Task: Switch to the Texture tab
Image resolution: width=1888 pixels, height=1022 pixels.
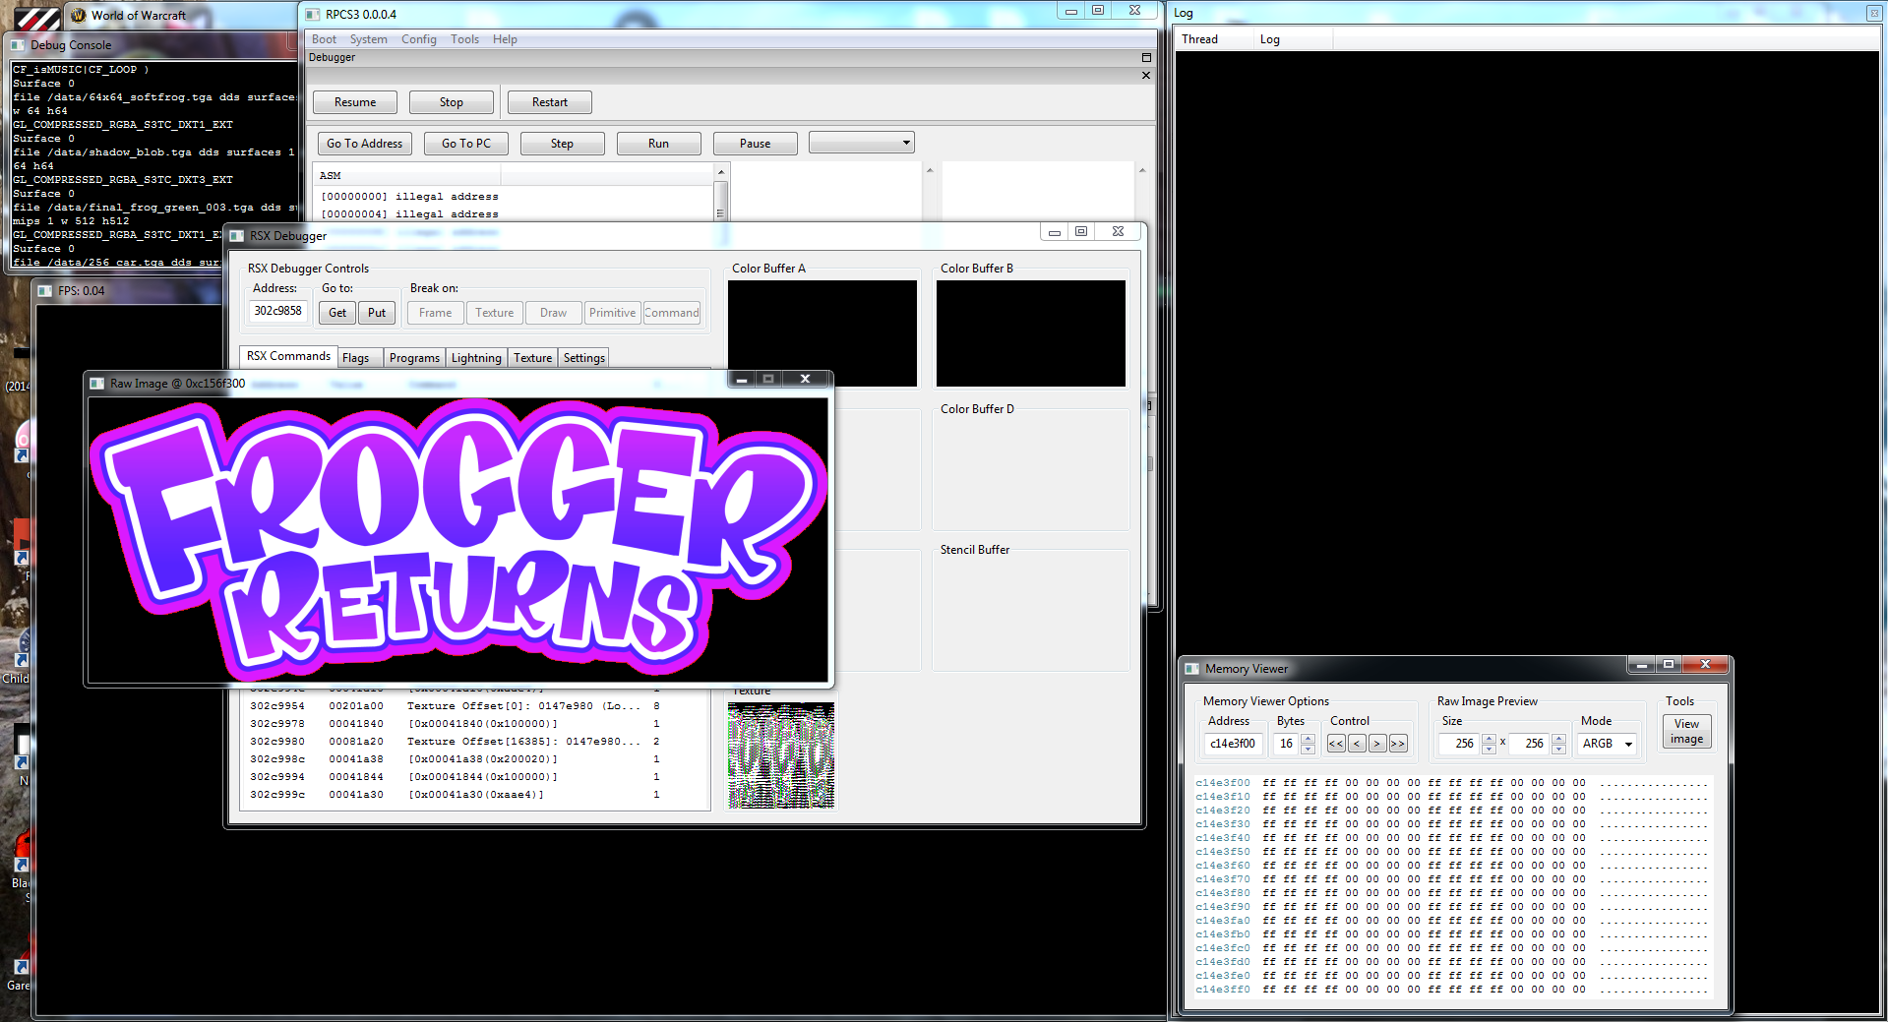Action: click(532, 358)
